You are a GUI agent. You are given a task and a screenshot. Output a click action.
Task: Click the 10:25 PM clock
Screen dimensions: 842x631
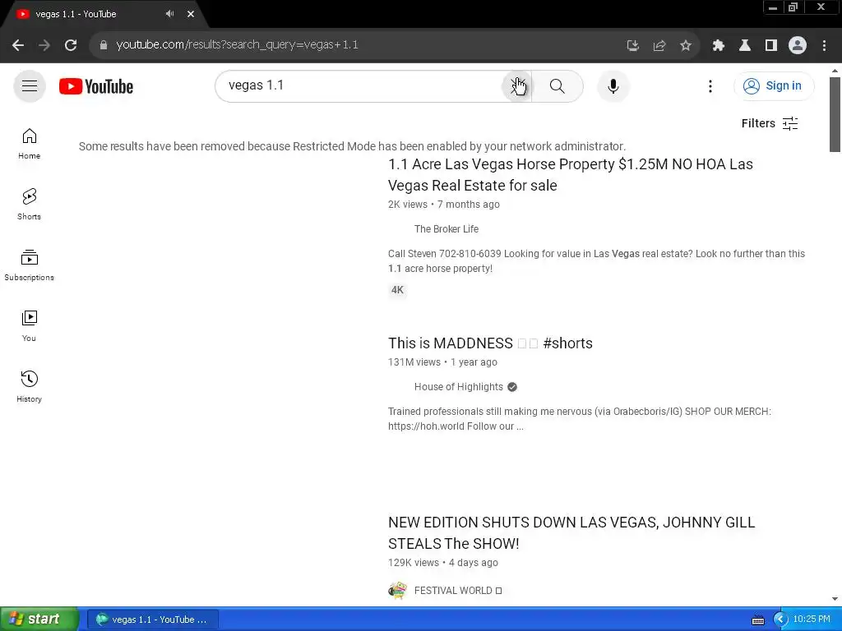click(x=812, y=619)
